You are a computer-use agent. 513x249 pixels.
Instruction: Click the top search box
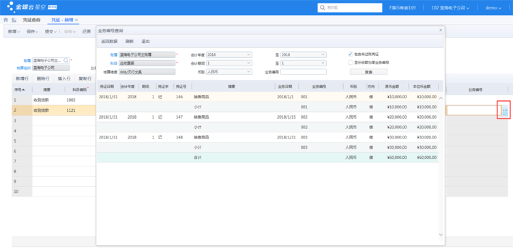click(350, 8)
